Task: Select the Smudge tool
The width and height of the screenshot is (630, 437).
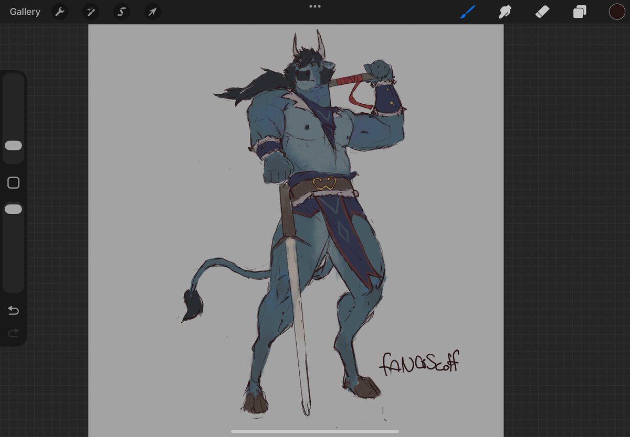Action: pyautogui.click(x=505, y=12)
